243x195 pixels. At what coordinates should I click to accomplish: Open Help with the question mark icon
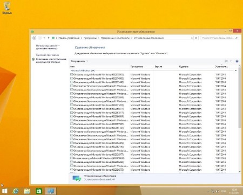coord(237,61)
